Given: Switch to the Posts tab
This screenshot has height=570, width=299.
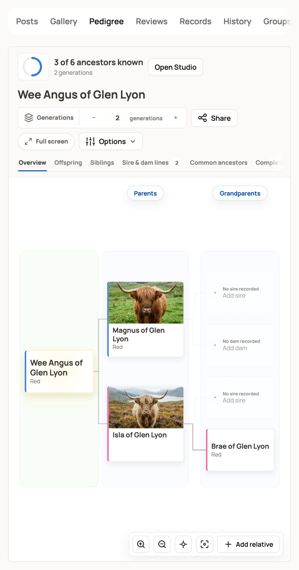Looking at the screenshot, I should pyautogui.click(x=27, y=21).
